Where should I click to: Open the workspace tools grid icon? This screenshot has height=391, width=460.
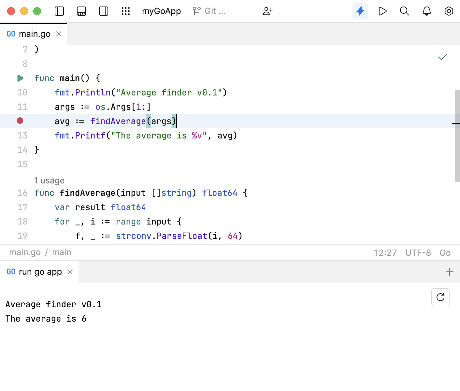[x=126, y=11]
